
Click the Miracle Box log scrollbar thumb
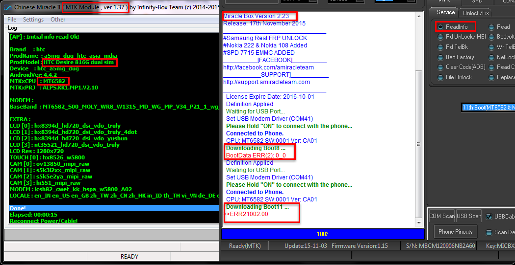pyautogui.click(x=418, y=144)
